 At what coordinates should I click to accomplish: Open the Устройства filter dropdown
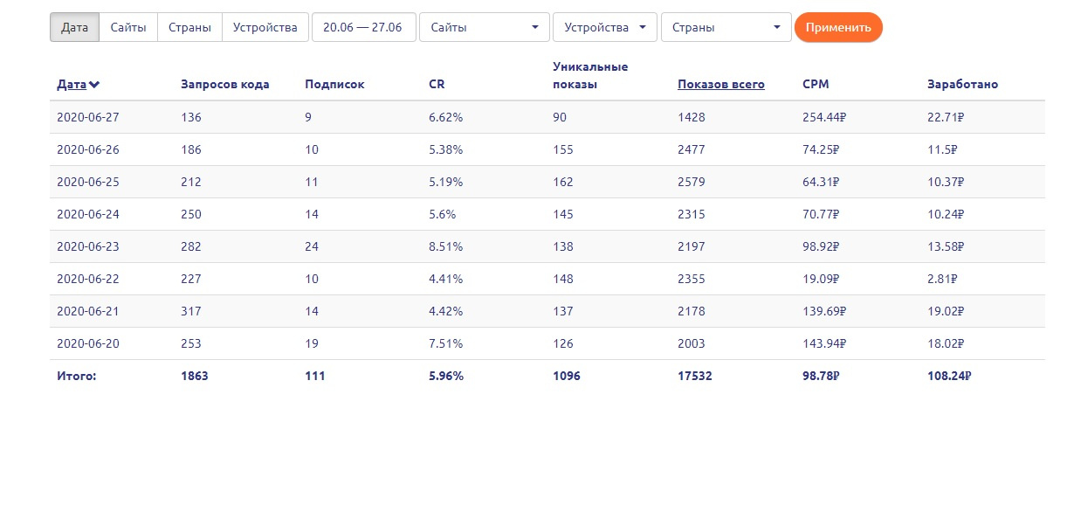click(604, 27)
